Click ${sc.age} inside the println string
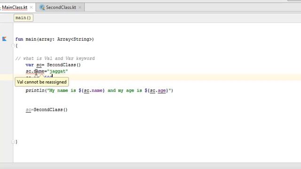Screen dimensions: 301x169 (x=156, y=91)
